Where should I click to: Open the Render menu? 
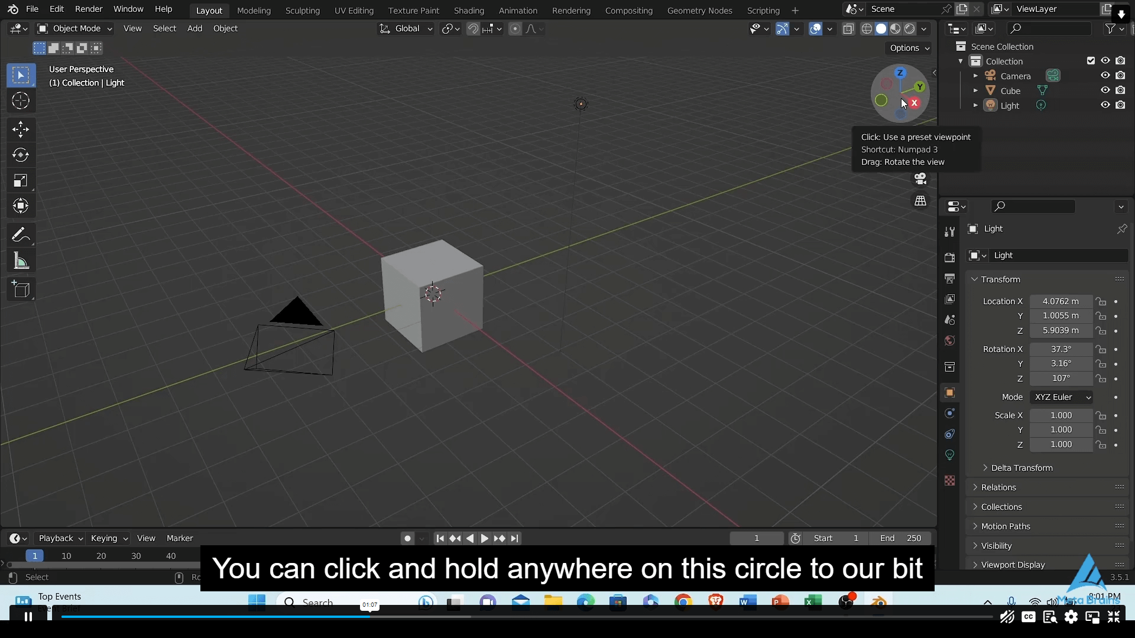click(88, 9)
